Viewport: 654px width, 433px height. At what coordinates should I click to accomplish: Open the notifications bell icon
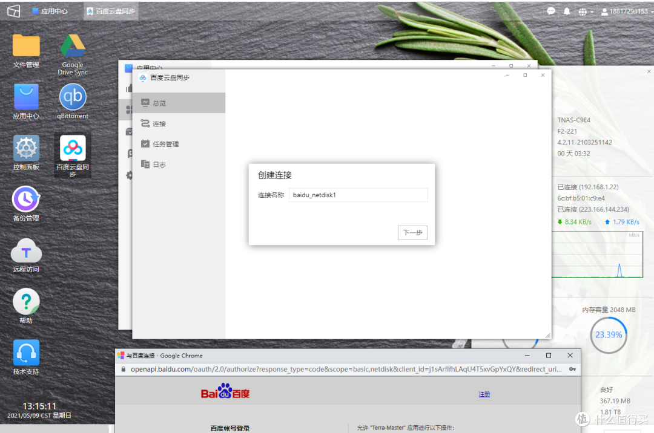(x=566, y=11)
